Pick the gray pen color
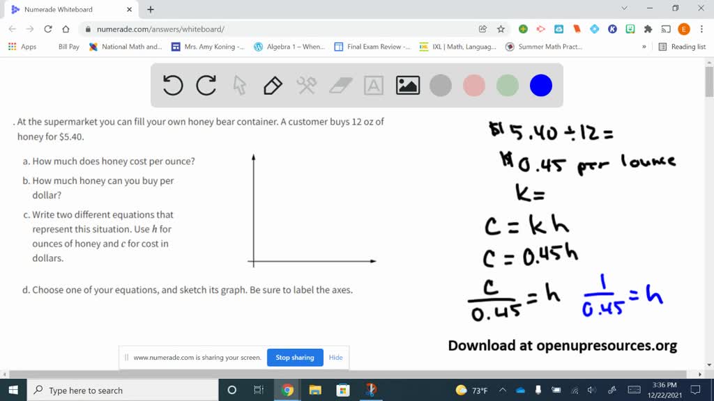Viewport: 714px width, 401px height. pos(441,86)
